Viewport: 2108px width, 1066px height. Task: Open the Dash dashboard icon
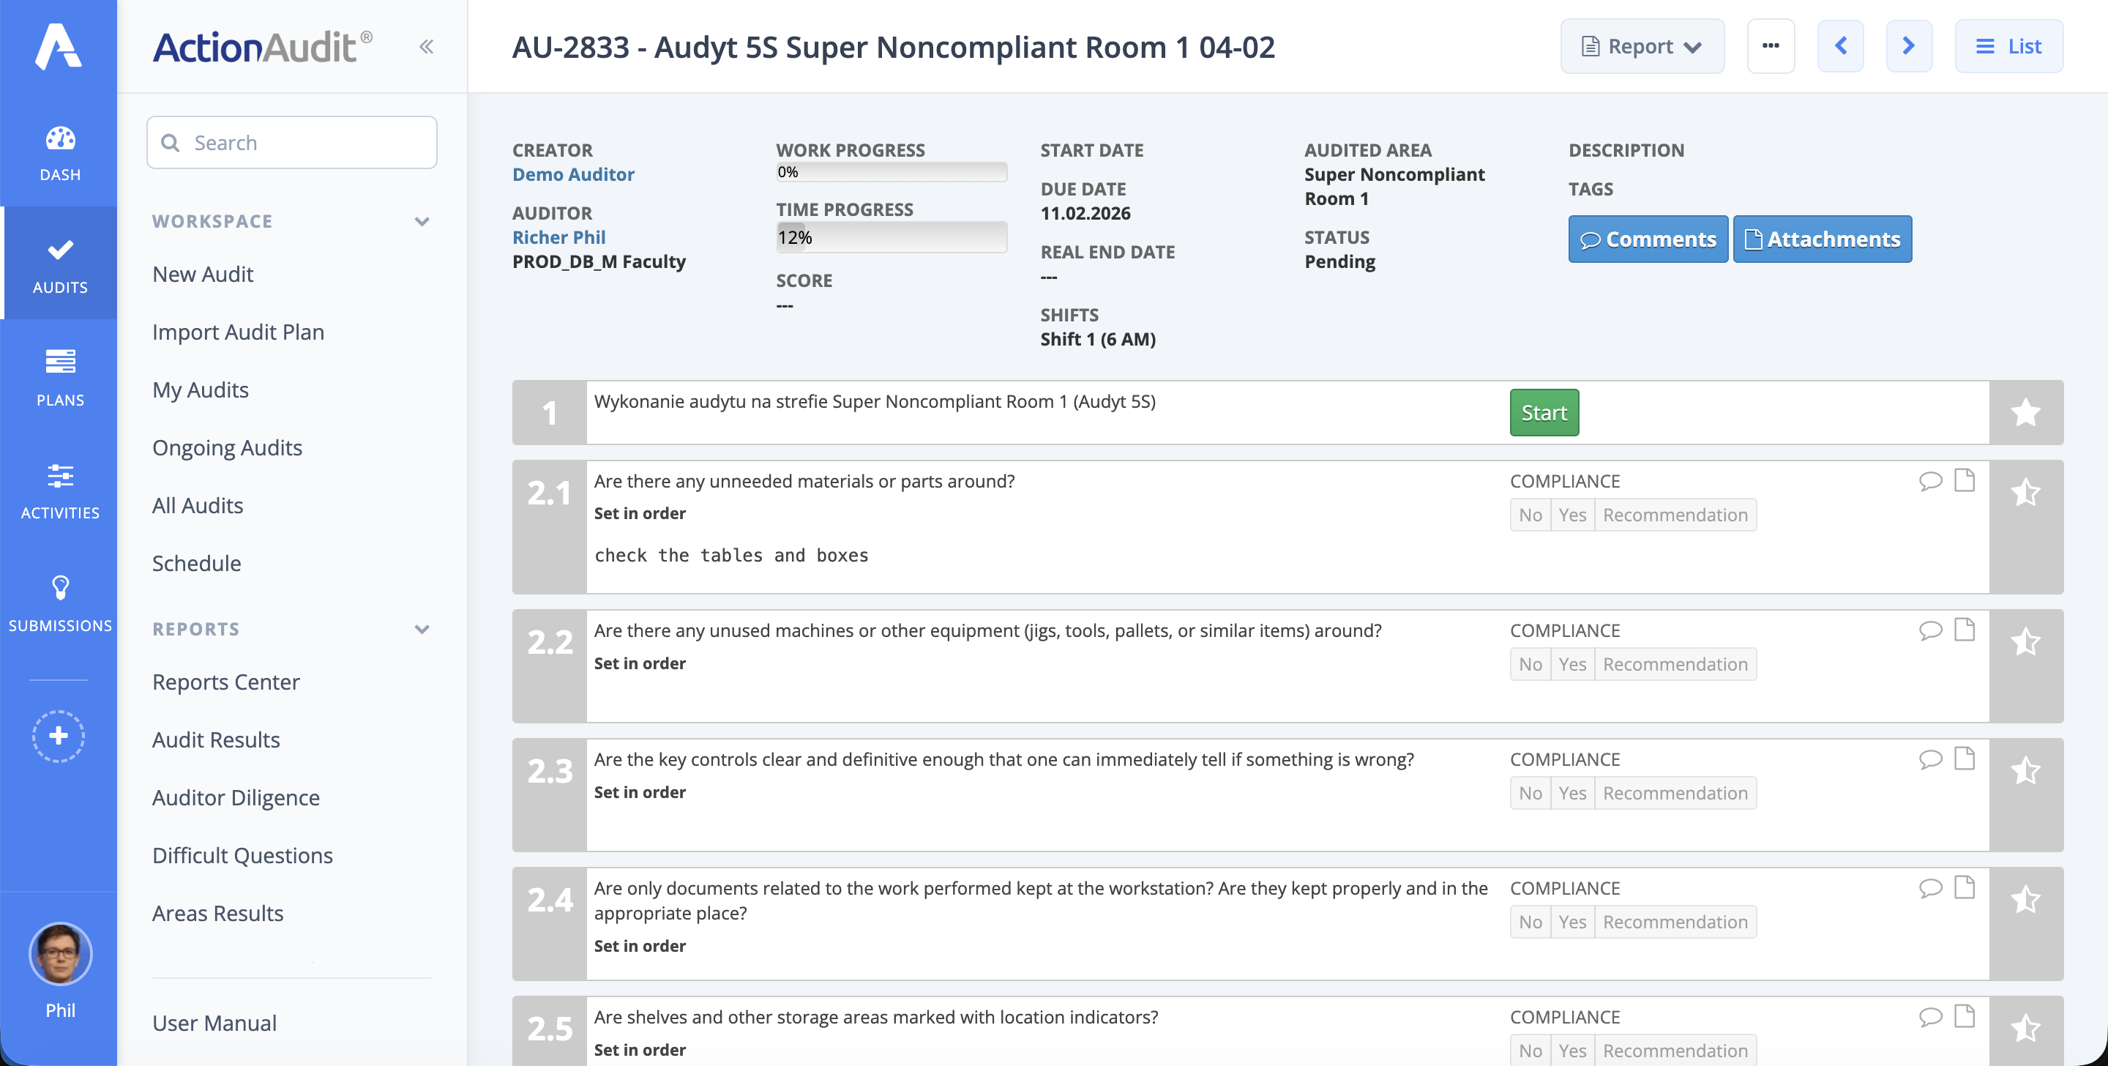(x=60, y=152)
